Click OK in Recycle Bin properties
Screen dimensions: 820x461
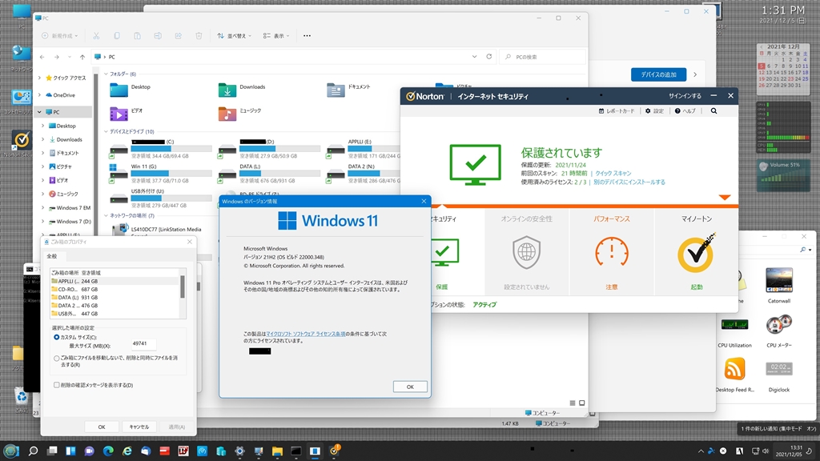(102, 427)
